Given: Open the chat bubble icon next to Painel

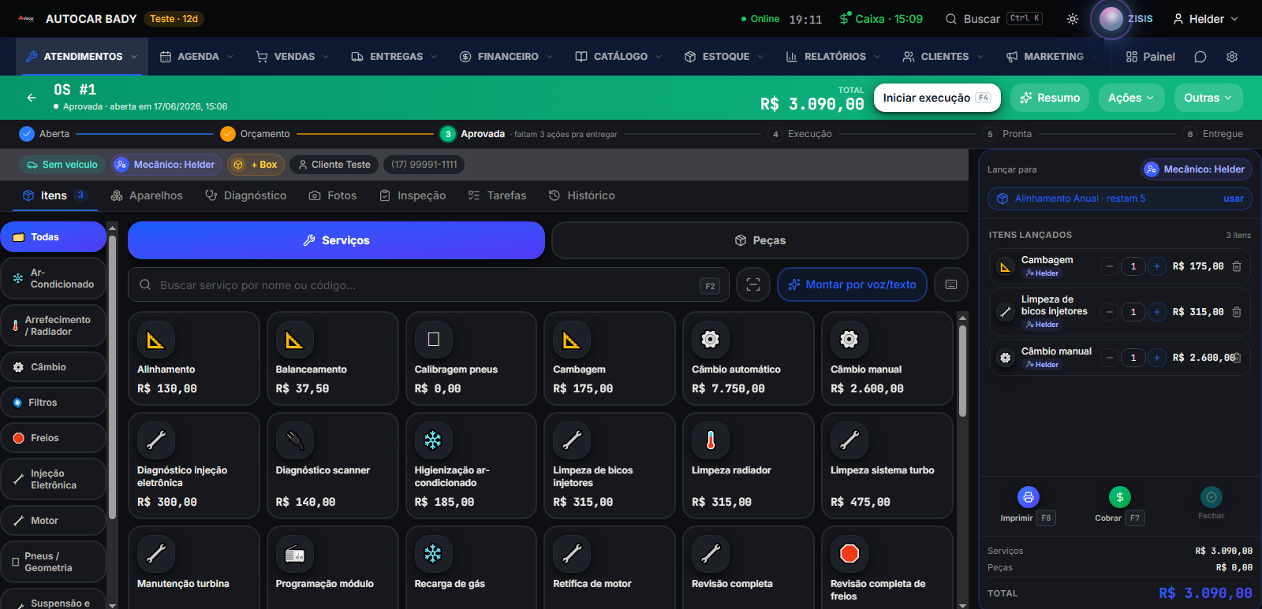Looking at the screenshot, I should click(1200, 57).
